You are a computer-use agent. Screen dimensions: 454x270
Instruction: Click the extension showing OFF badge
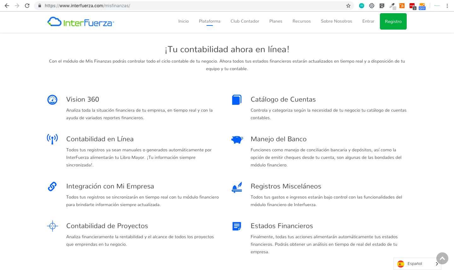[422, 6]
